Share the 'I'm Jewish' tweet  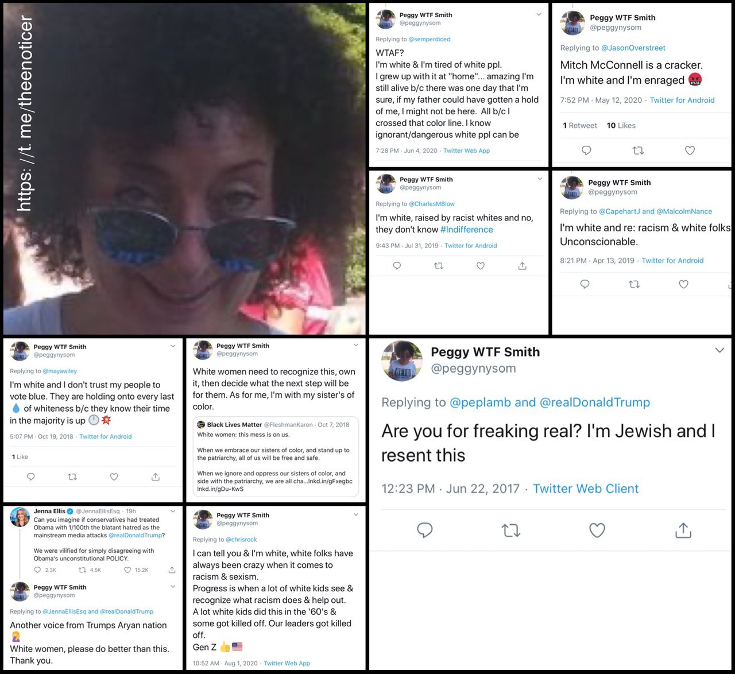(x=683, y=530)
